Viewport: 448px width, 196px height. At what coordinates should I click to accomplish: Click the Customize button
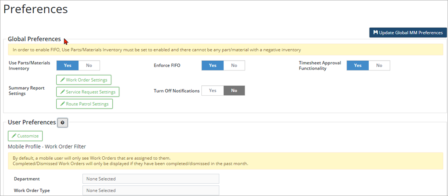pos(25,136)
